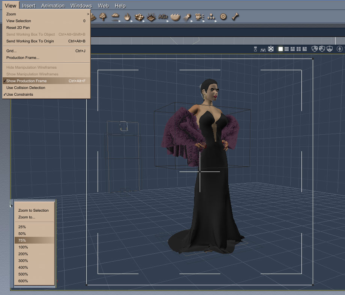The height and width of the screenshot is (295, 345).
Task: Open the Animation menu
Action: 53,6
